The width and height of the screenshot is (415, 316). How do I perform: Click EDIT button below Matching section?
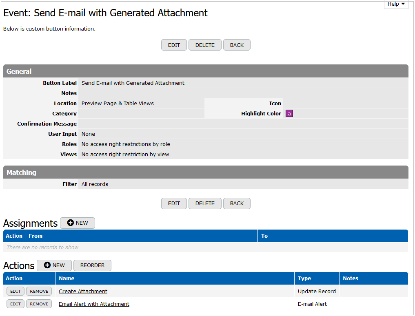[x=174, y=203]
